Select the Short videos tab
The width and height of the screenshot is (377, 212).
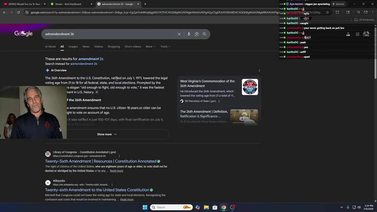click(x=133, y=47)
